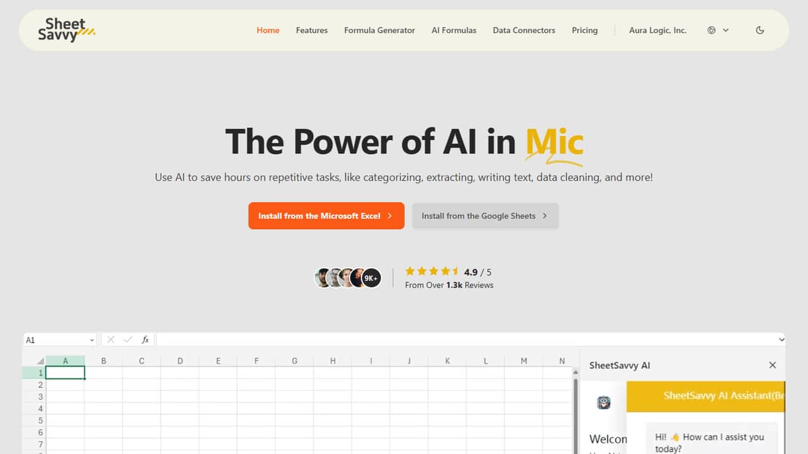Click the first user avatar thumbnail
The image size is (808, 454).
pos(324,278)
